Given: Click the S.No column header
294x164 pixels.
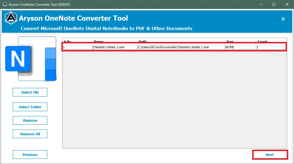Looking at the screenshot, I should 77,40.
